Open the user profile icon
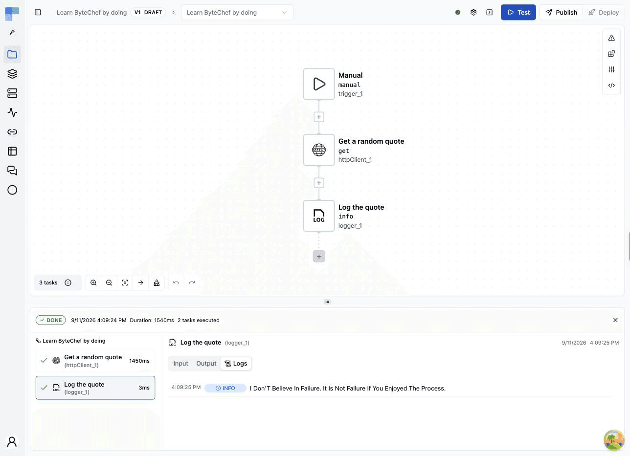 (12, 442)
